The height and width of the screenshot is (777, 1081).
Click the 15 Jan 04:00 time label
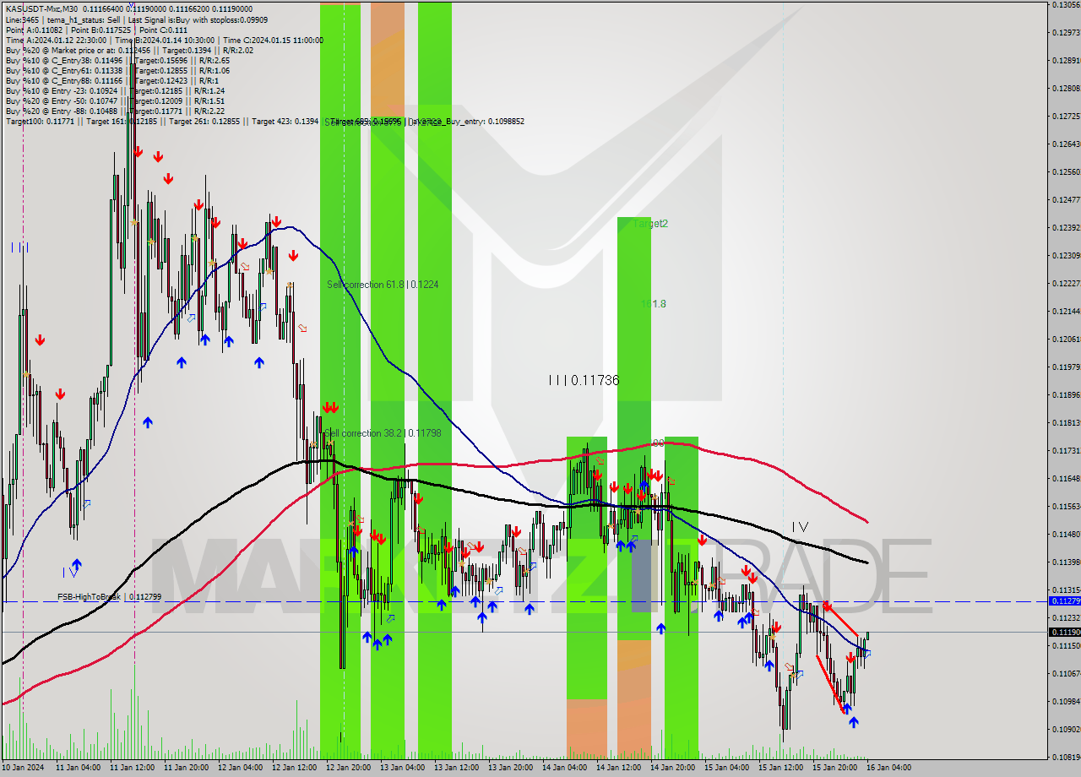[726, 768]
